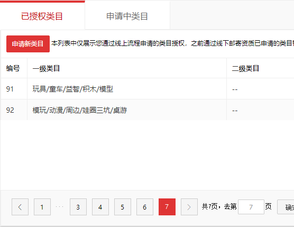Viewport: 294px width, 227px height.
Task: Select the 二级类目 column header
Action: click(261, 68)
